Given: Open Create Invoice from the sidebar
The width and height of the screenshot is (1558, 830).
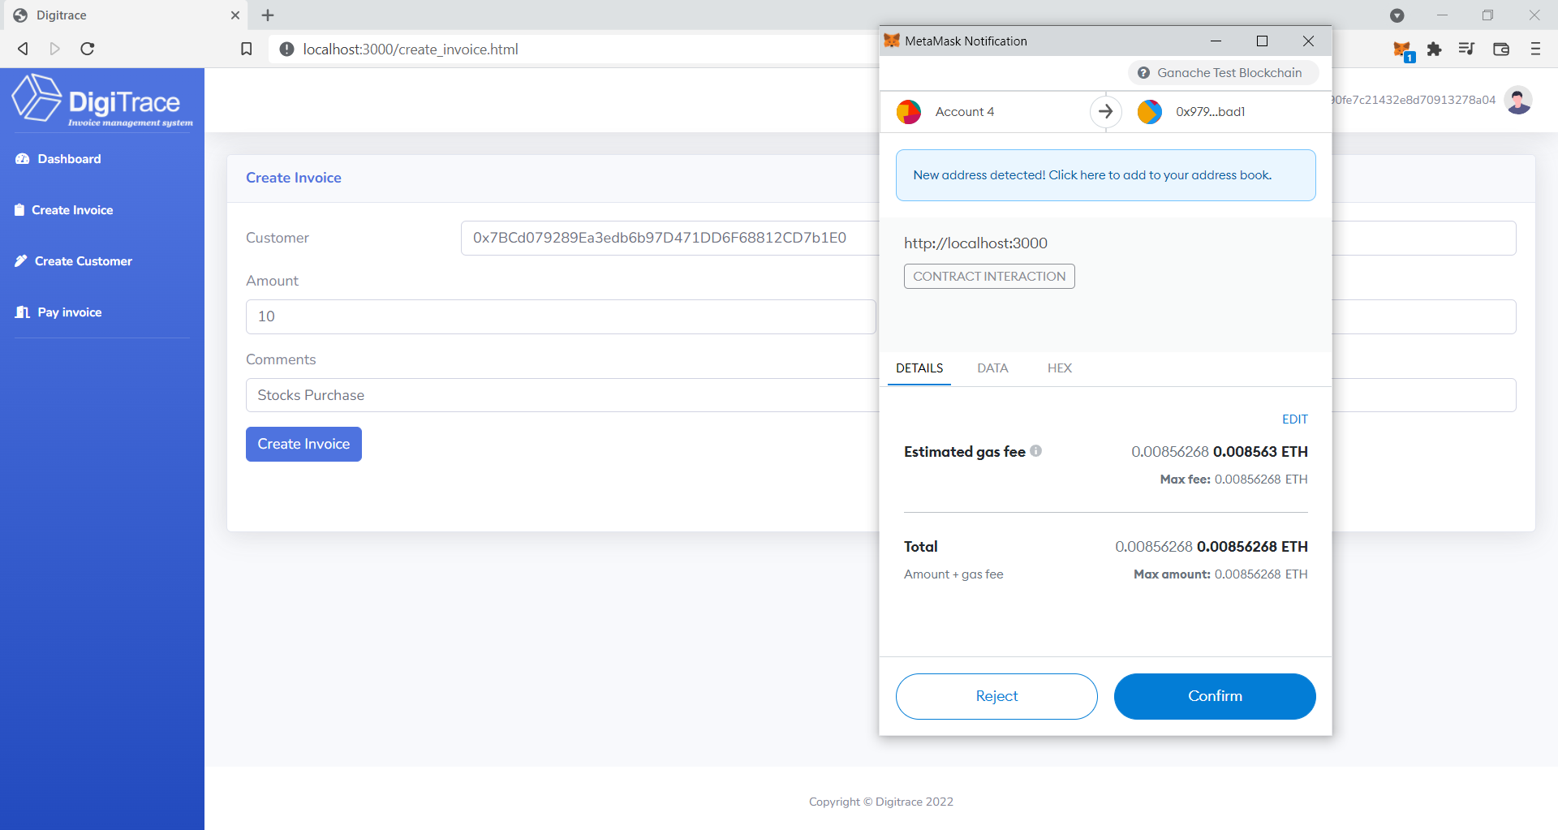Looking at the screenshot, I should 72,210.
